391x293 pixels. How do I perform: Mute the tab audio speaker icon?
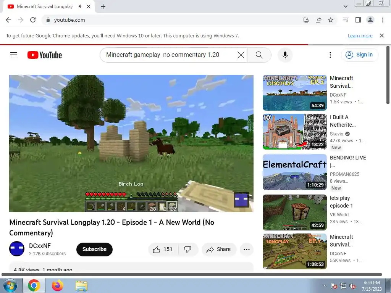(80, 6)
